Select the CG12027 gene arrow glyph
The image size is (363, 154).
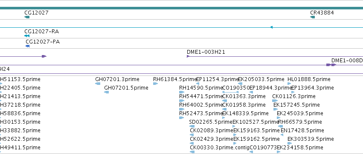coord(27,17)
